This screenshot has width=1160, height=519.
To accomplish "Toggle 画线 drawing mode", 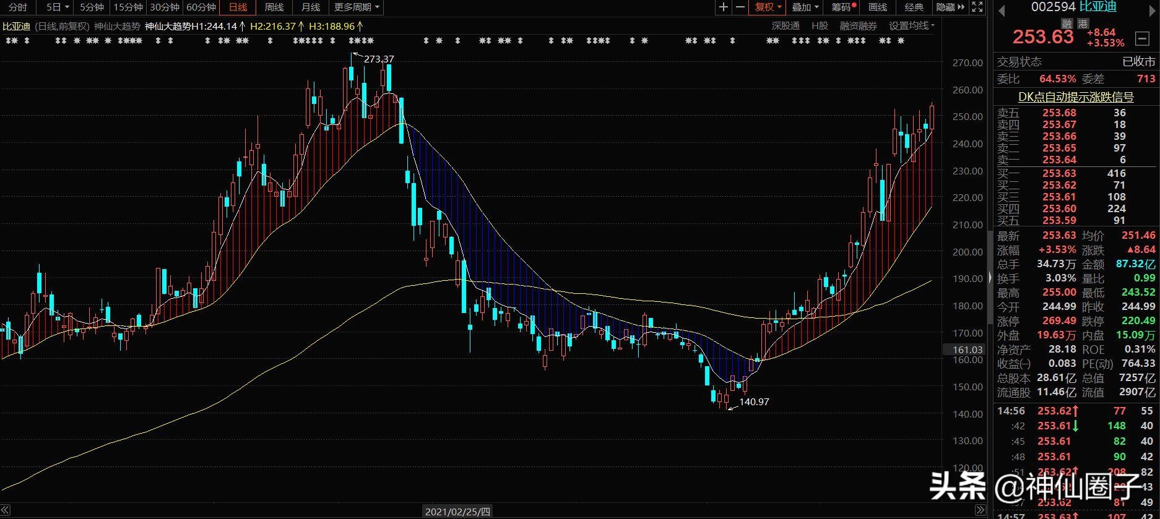I will click(878, 7).
